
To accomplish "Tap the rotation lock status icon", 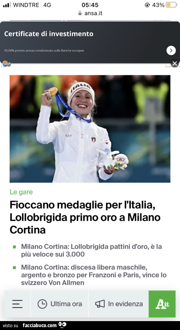I will [147, 5].
